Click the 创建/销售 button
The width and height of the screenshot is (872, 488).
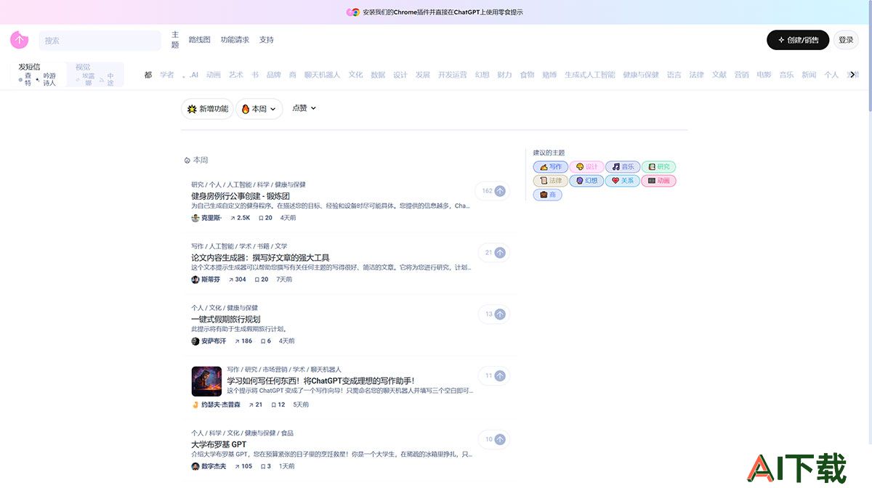point(798,40)
